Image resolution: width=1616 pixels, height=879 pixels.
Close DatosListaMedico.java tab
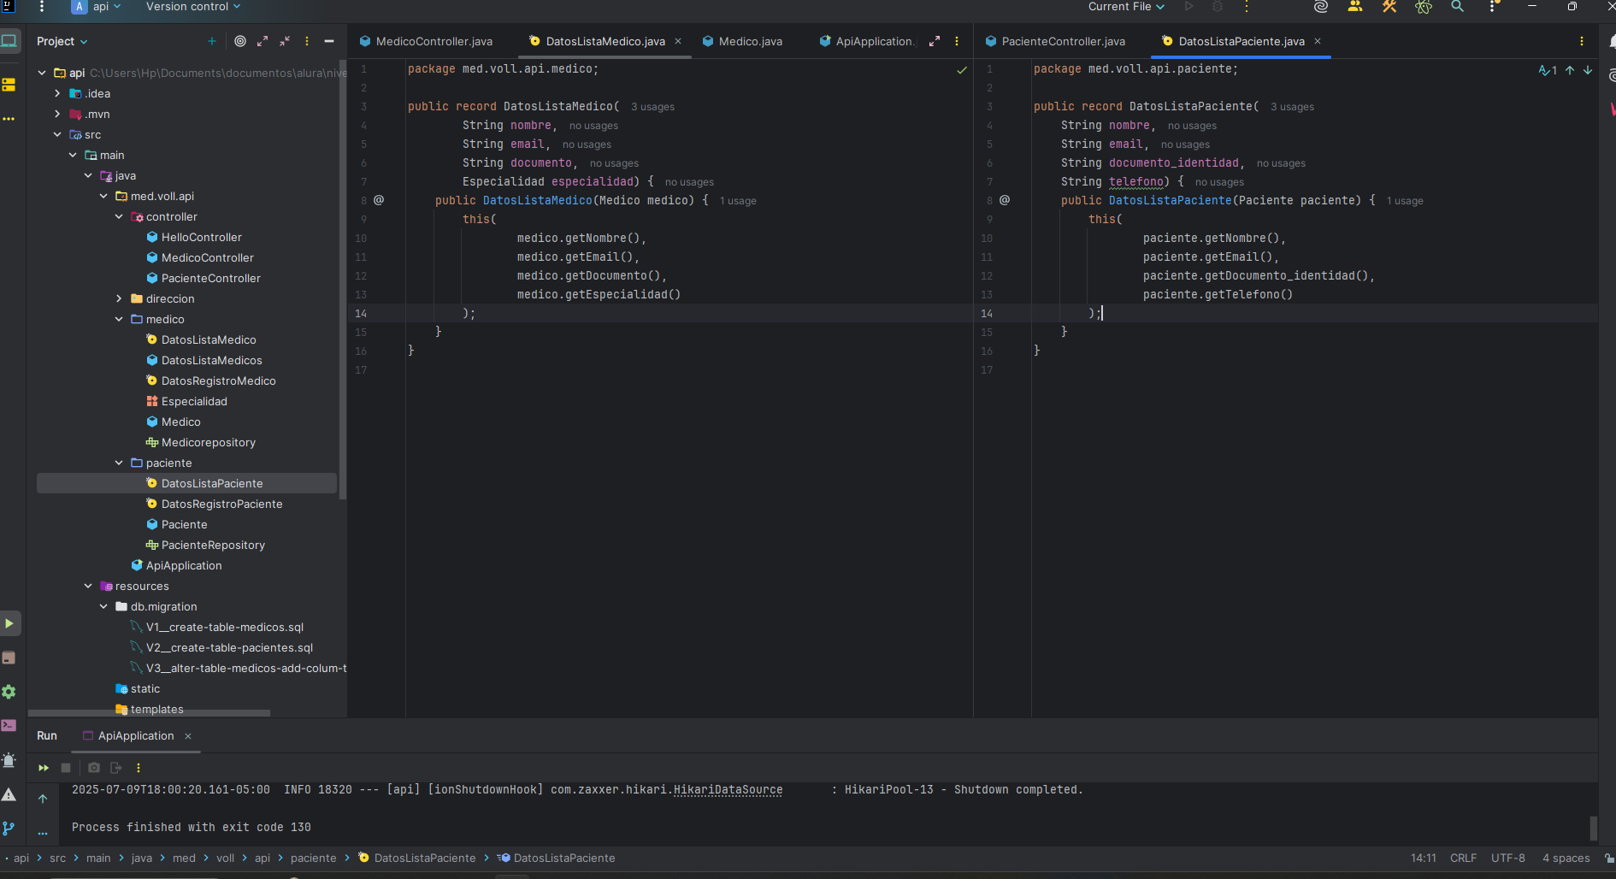[678, 41]
